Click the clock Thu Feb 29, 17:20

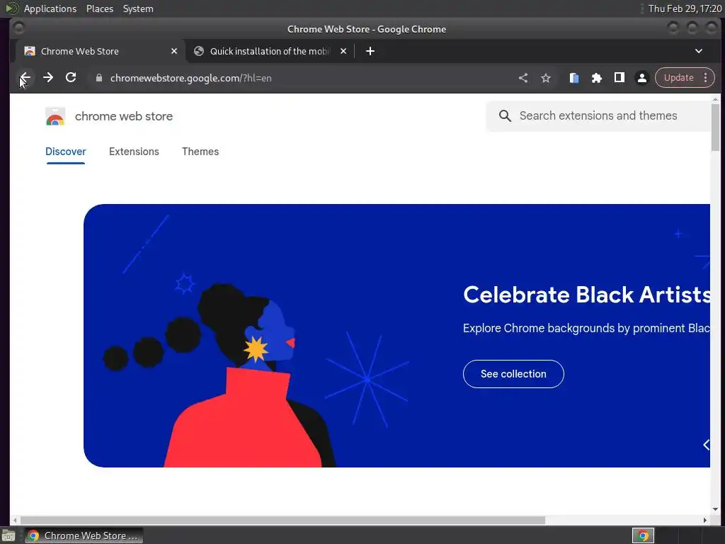685,8
